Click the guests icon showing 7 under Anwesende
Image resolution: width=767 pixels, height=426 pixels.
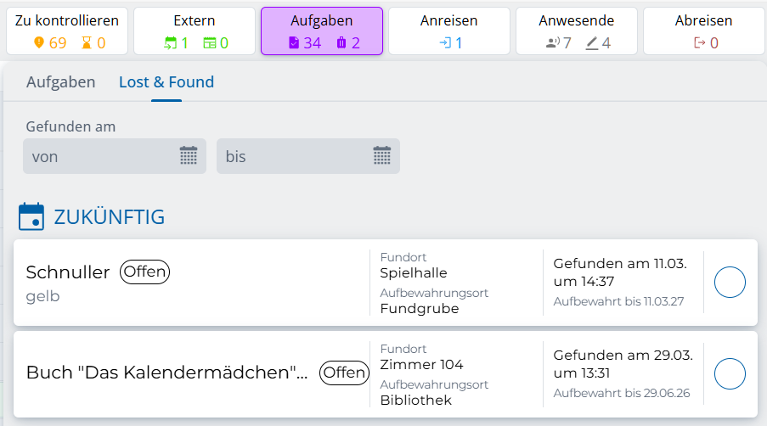pos(552,42)
